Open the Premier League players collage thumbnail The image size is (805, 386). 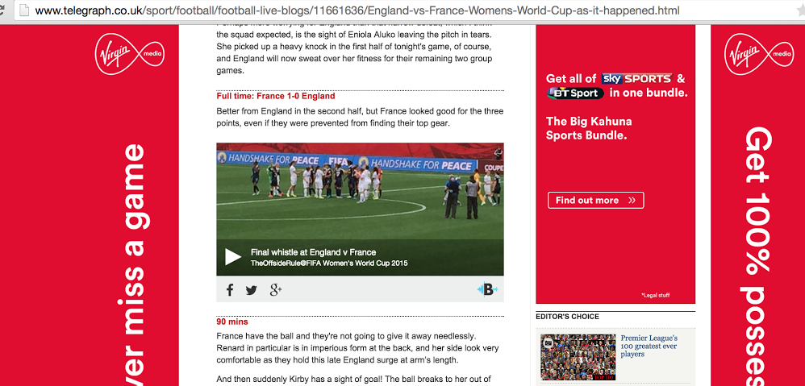578,357
